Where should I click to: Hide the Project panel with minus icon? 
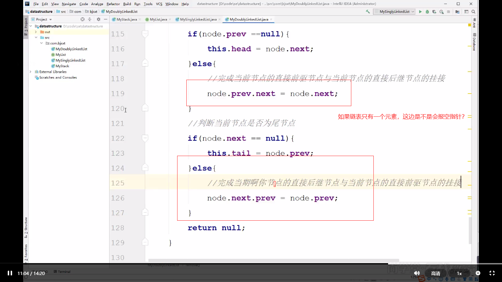click(105, 19)
